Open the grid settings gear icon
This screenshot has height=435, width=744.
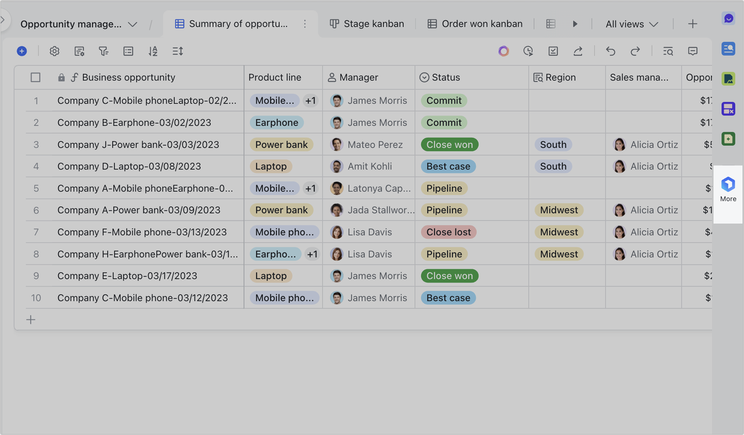[x=54, y=51]
